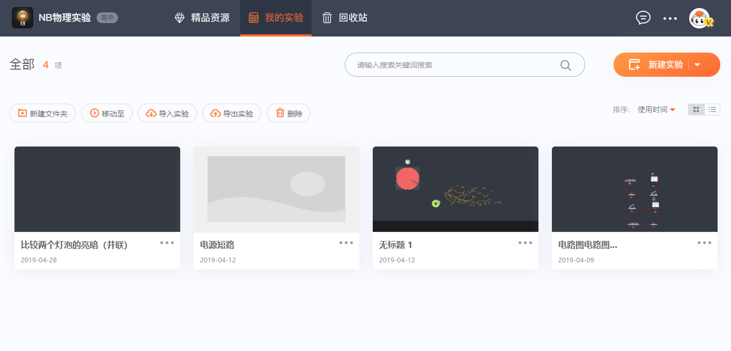
Task: Switch to grid view layout
Action: pyautogui.click(x=696, y=109)
